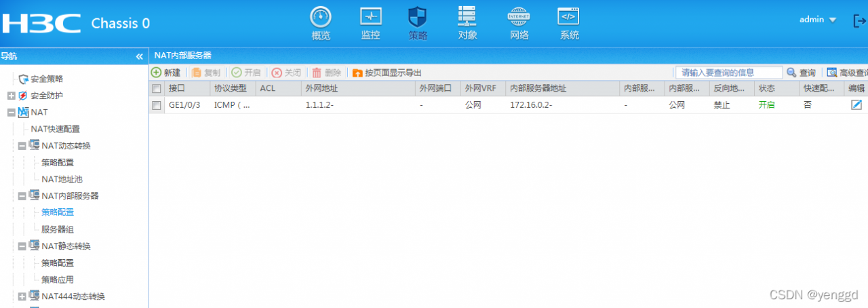Viewport: 868px width, 308px height.
Task: Click the NAT静态转换 tree icon
Action: click(x=34, y=246)
